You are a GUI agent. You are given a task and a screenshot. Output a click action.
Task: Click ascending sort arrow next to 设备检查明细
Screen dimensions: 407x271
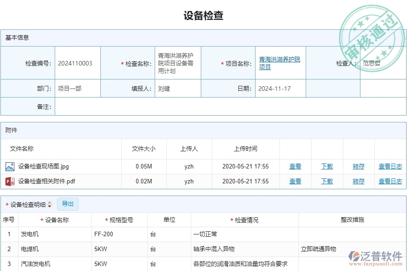49,202
